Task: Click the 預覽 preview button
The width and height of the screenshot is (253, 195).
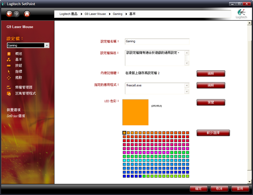Action: pyautogui.click(x=211, y=102)
